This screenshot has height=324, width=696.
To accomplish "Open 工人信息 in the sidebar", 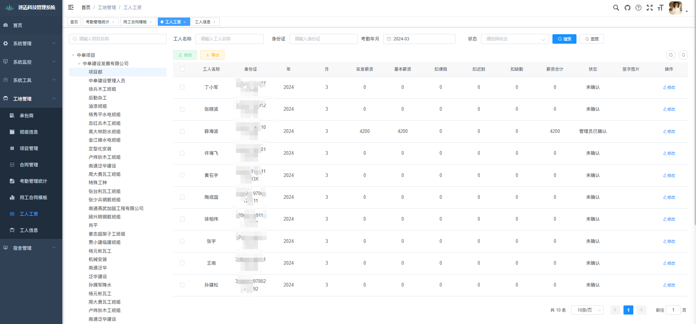I will pyautogui.click(x=31, y=230).
